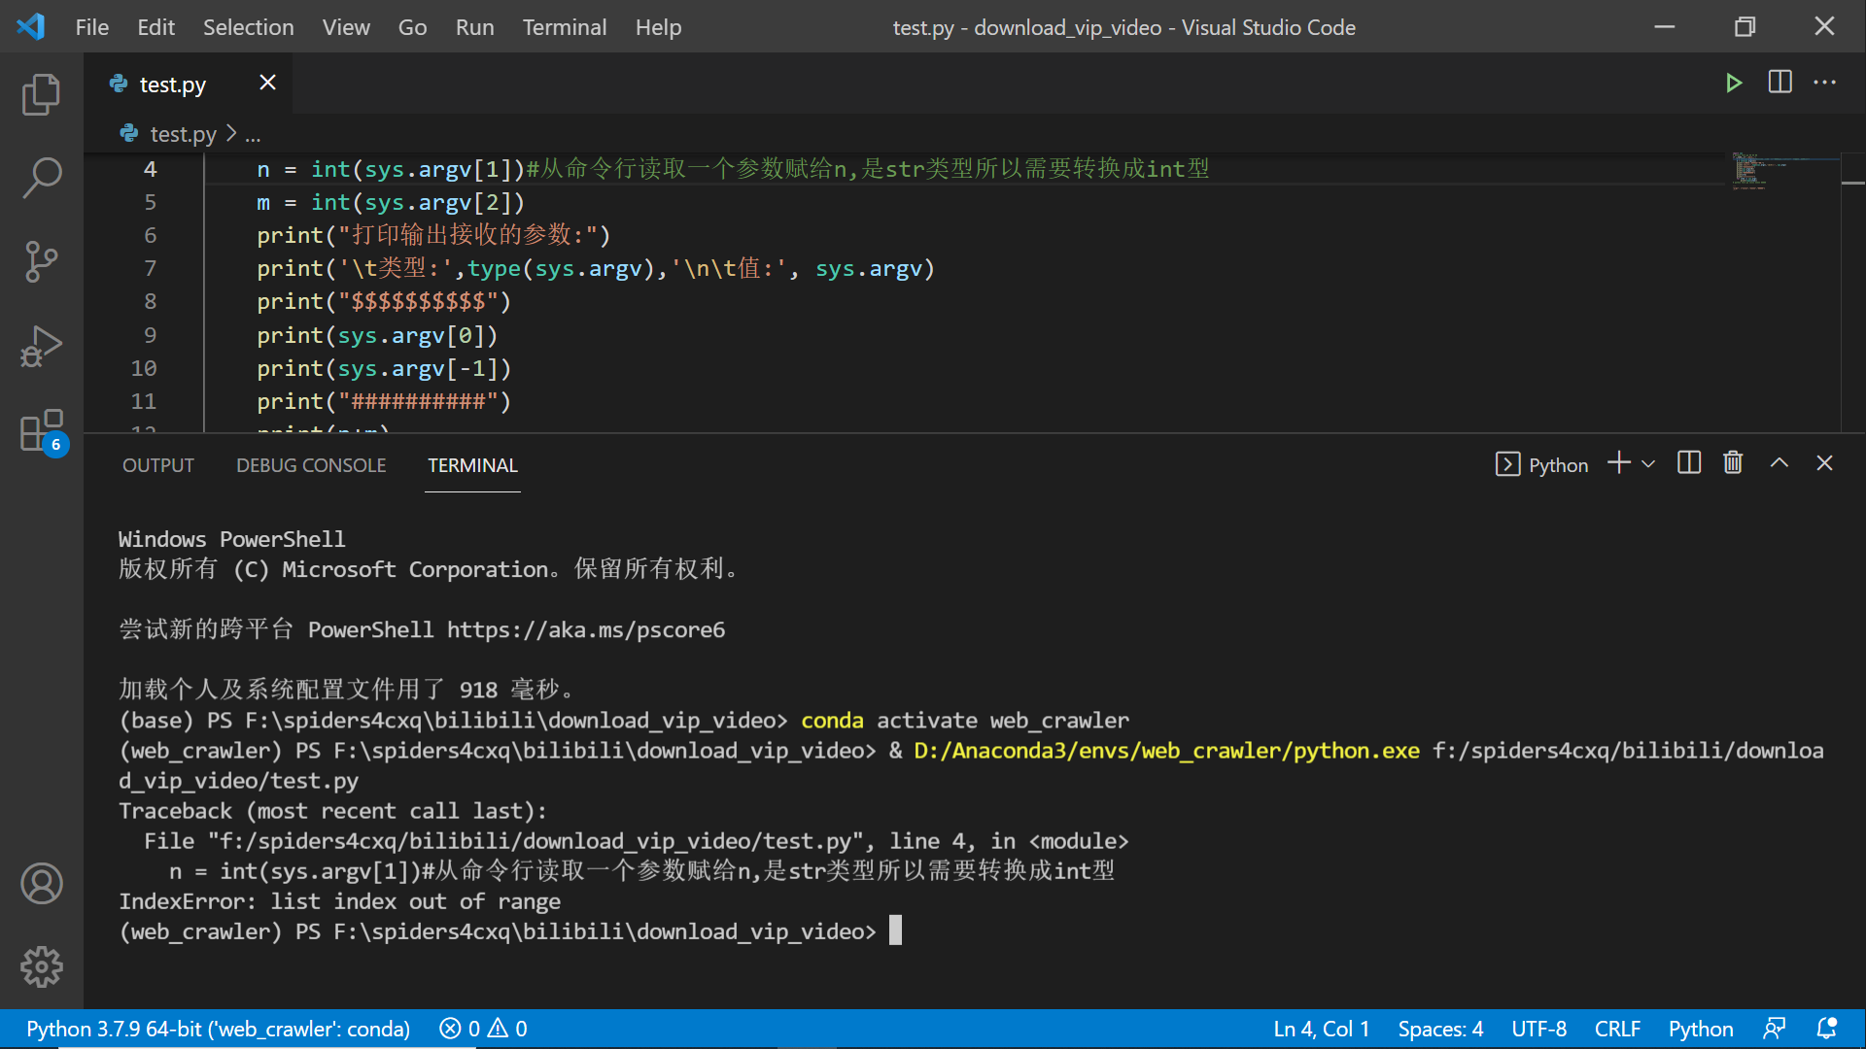Split the terminal pane

click(x=1689, y=463)
